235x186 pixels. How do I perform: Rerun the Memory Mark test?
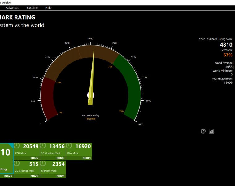[61, 176]
